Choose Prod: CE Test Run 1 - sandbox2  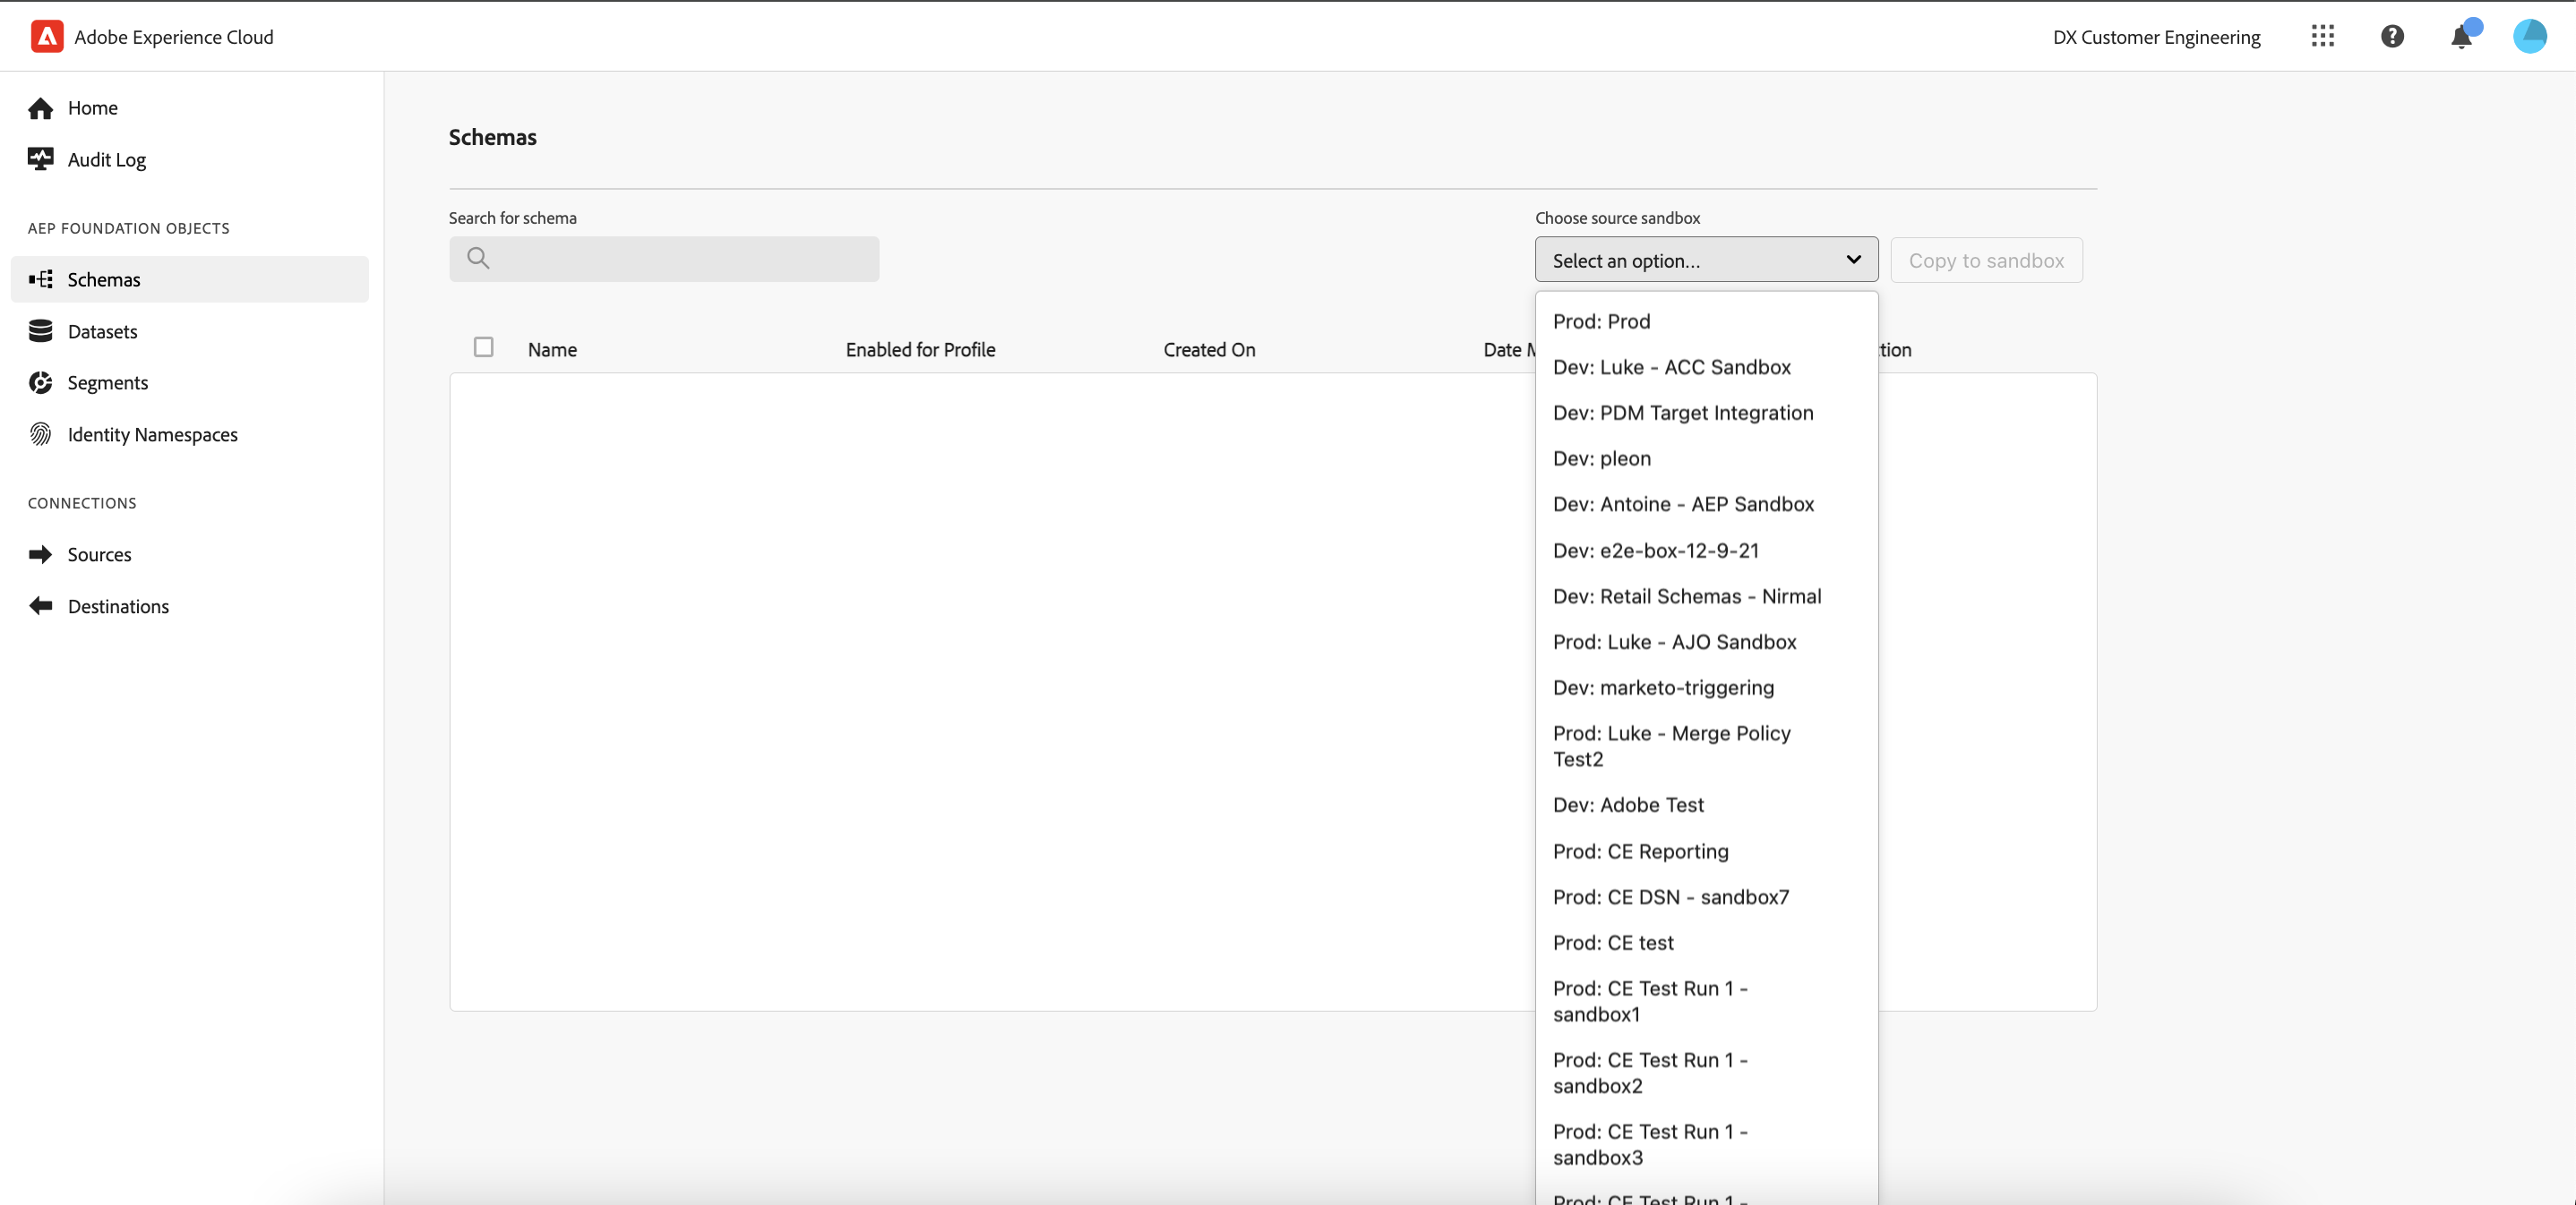[x=1706, y=1073]
